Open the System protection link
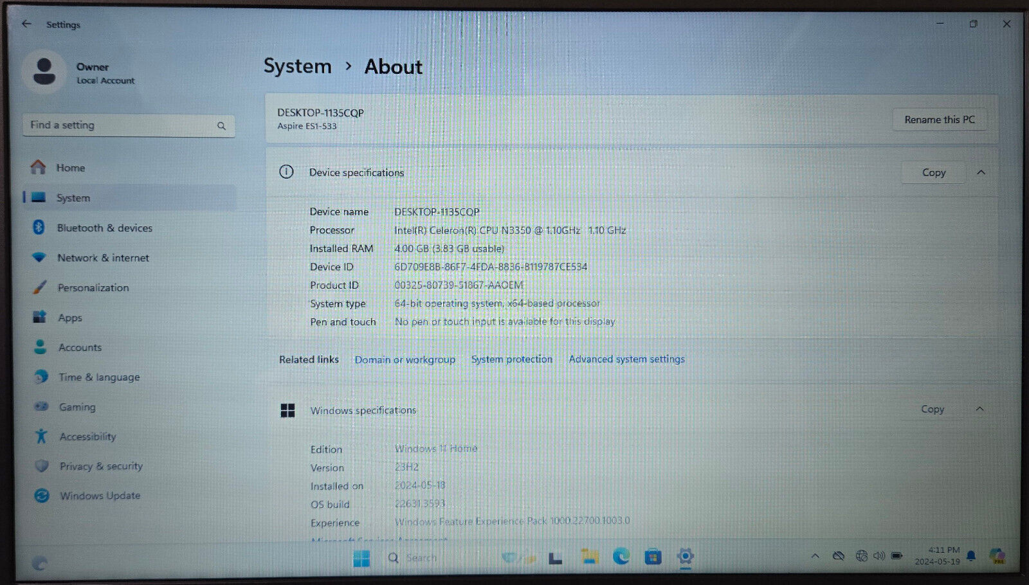Screen dimensions: 1029x585 point(512,359)
